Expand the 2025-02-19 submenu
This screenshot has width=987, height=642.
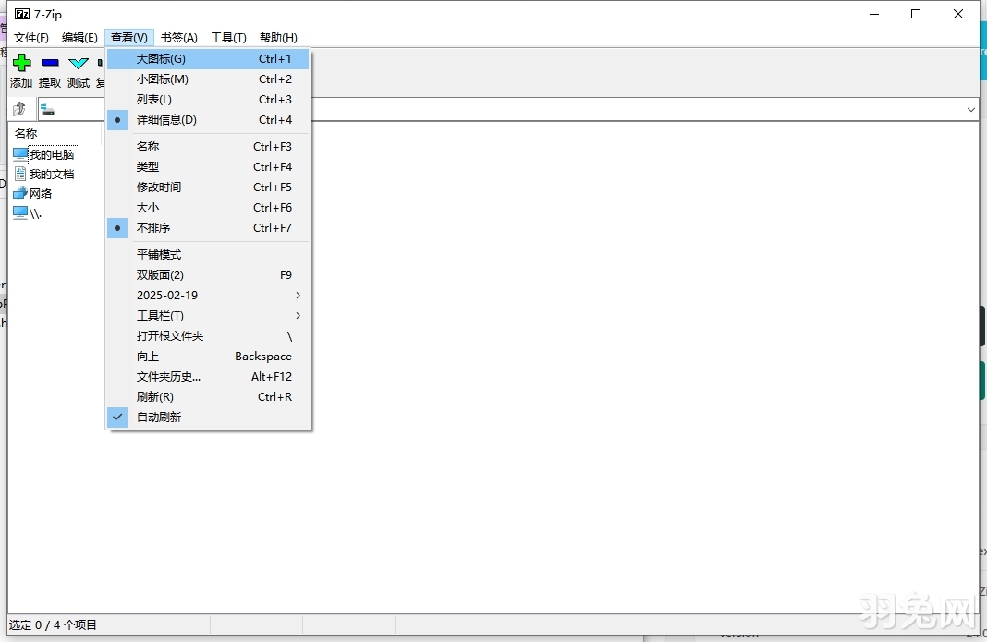click(x=166, y=295)
